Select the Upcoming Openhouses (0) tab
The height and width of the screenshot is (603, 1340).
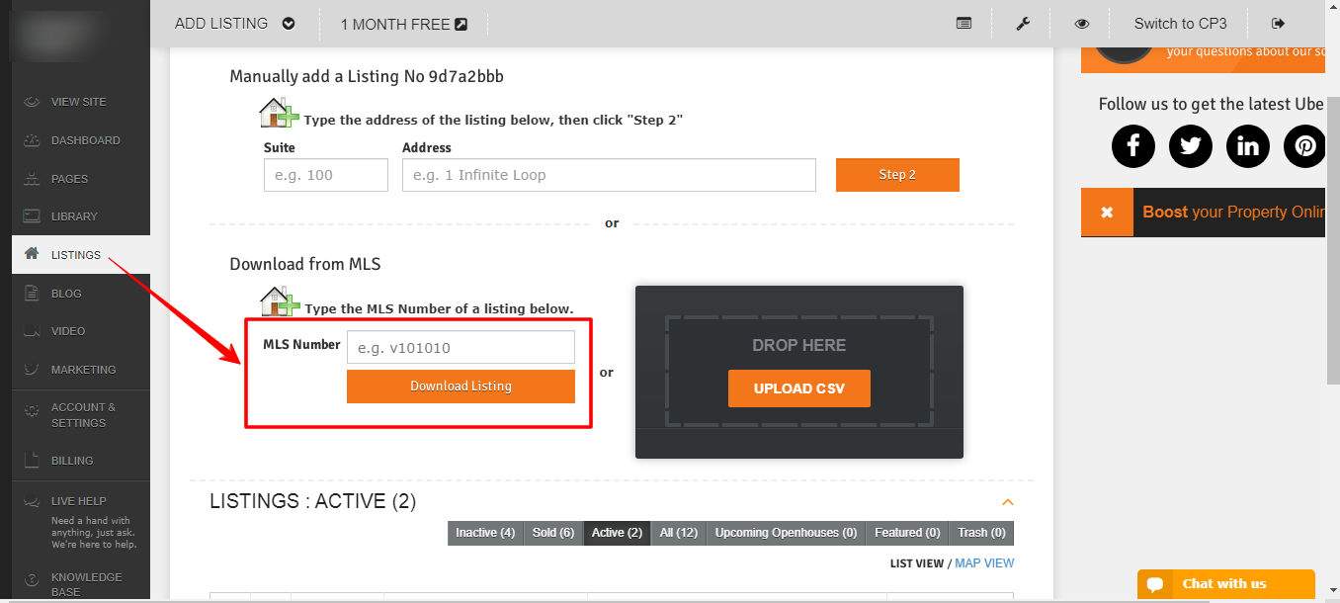tap(786, 533)
